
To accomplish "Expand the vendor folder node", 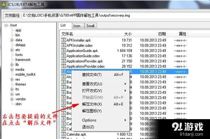I will [x=12, y=99].
